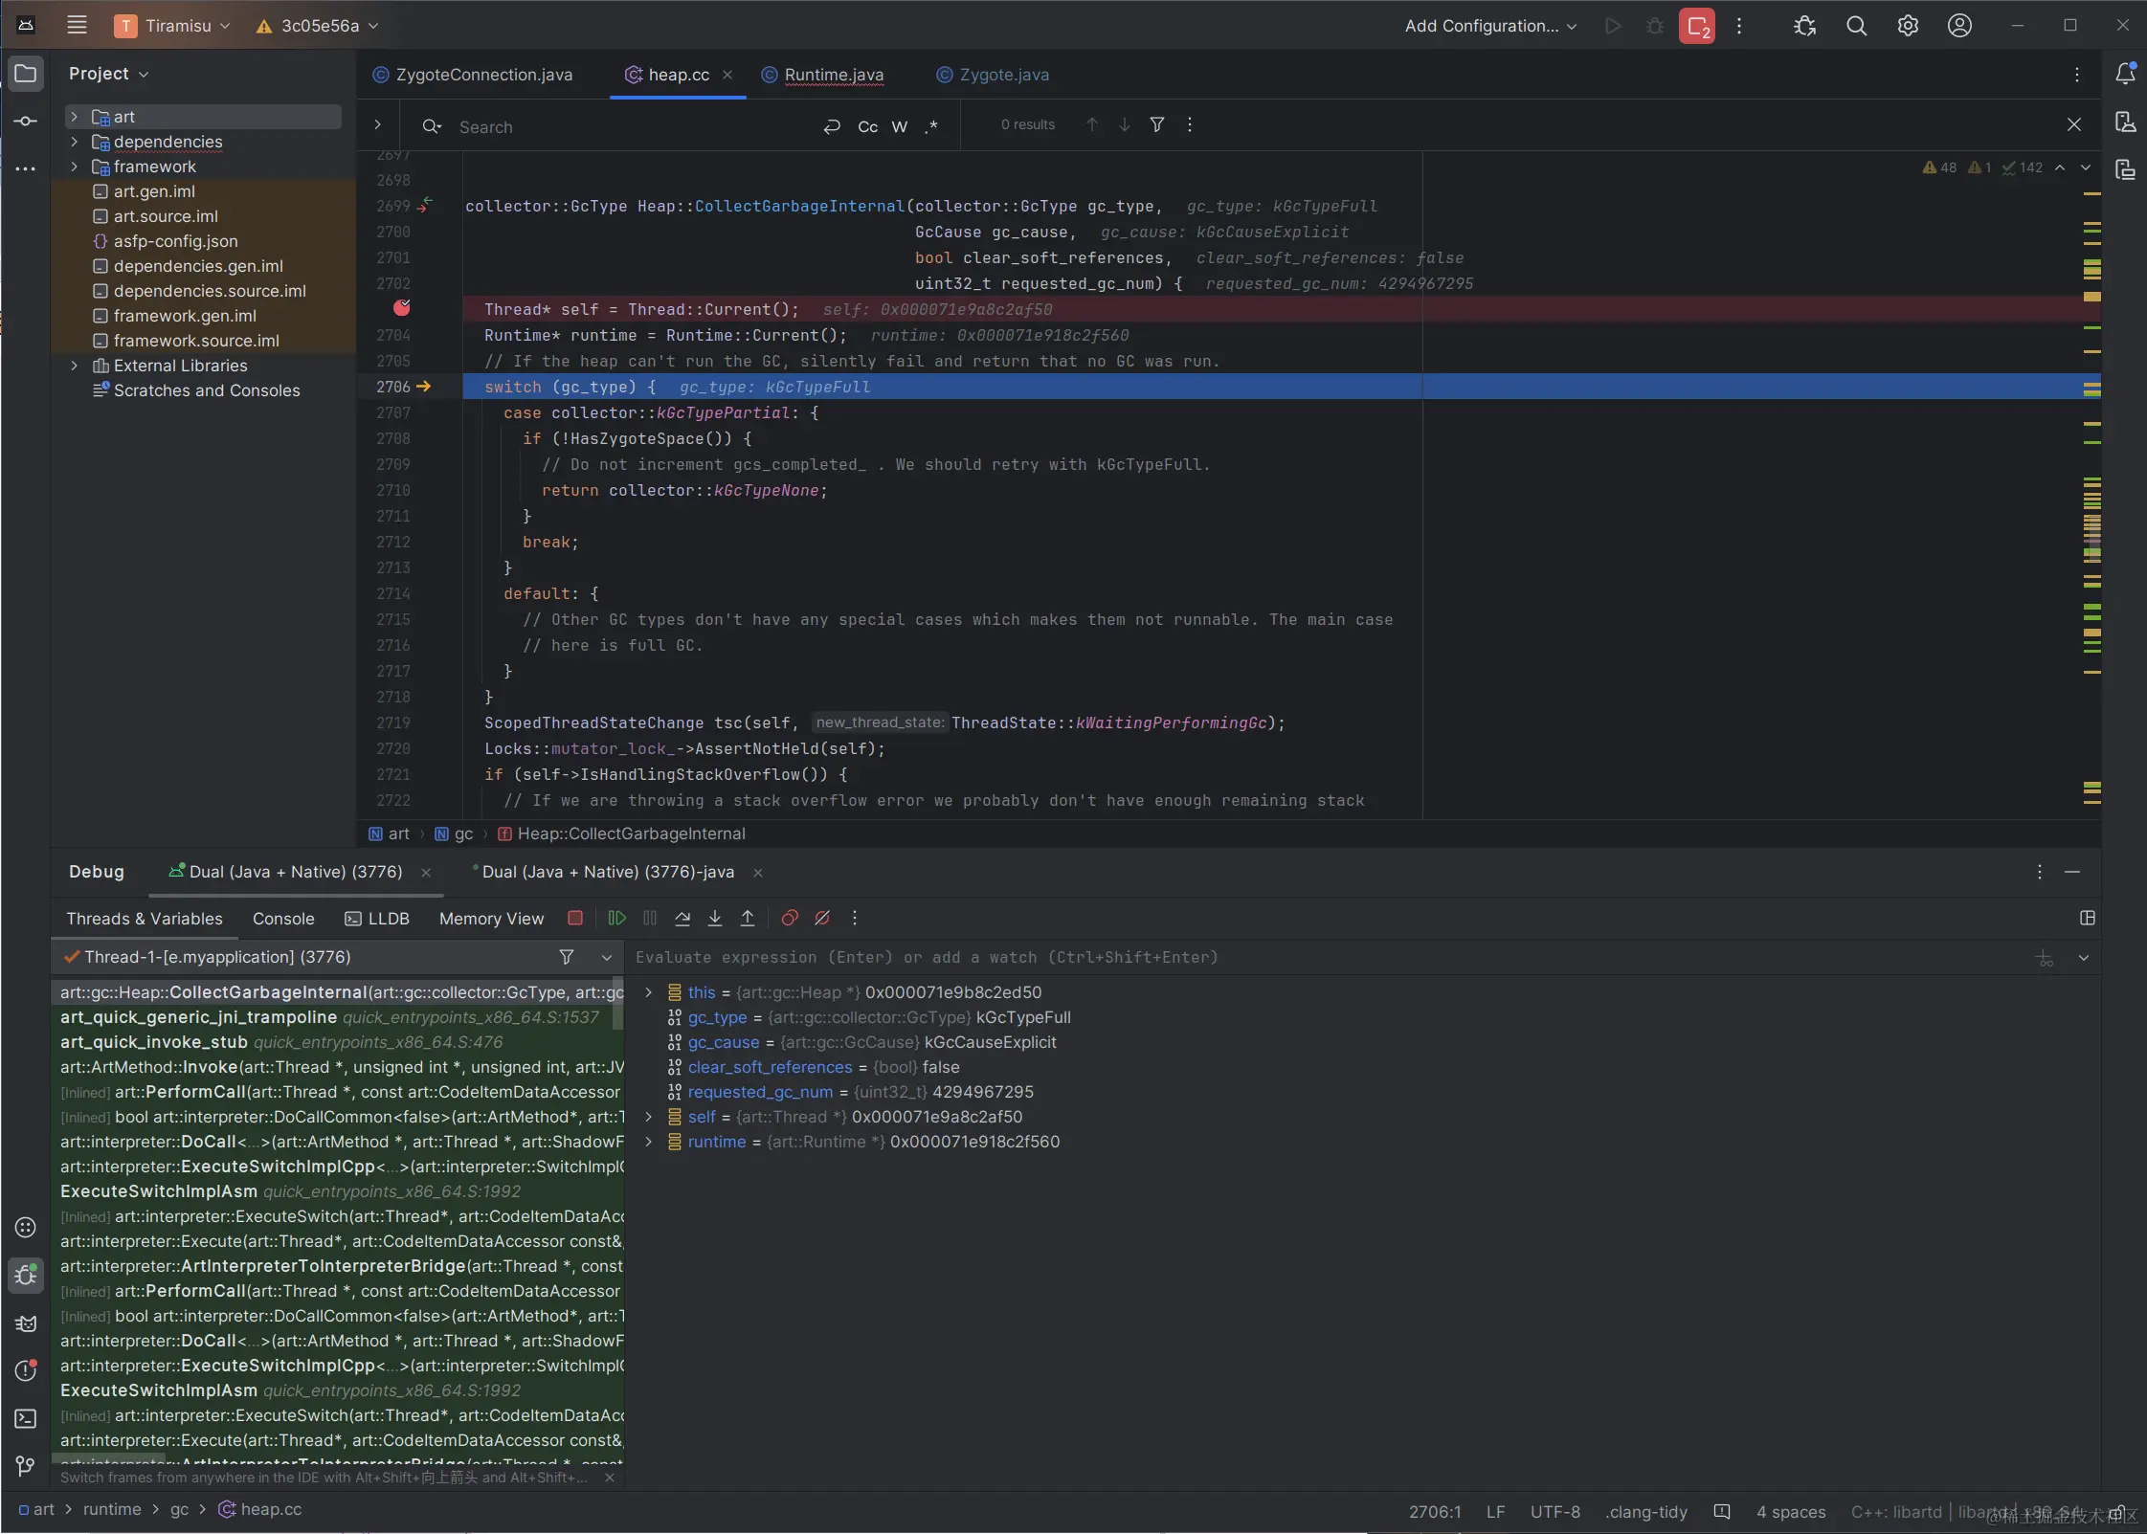Select art_quick_invoke_stub stack frame
2147x1534 pixels.
(x=337, y=1042)
